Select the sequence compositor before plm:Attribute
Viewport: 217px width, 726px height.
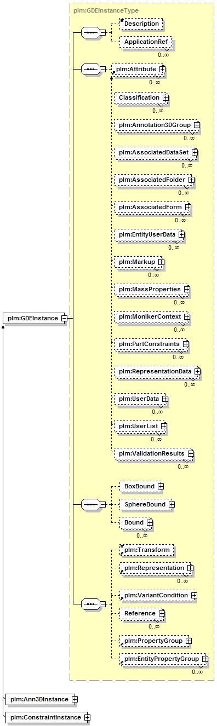[90, 70]
